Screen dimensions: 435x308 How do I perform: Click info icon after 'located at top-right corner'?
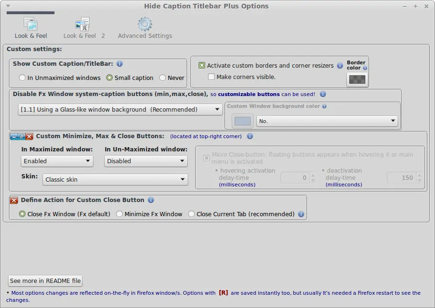(250, 136)
